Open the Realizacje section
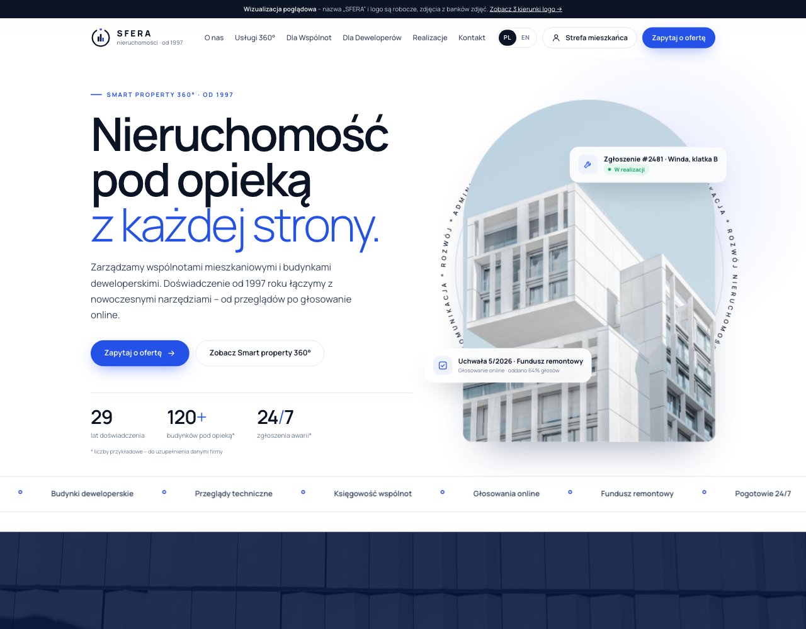 430,38
